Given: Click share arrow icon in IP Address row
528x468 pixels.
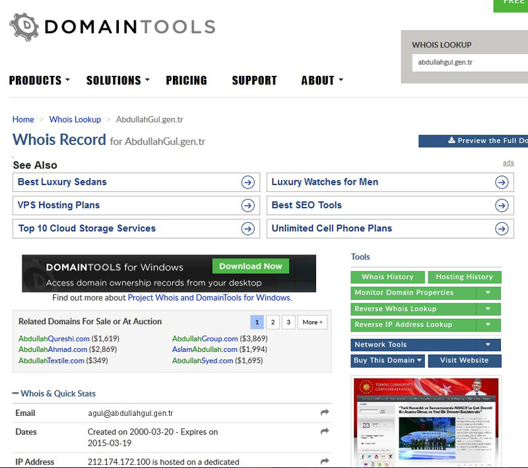Looking at the screenshot, I should [325, 461].
